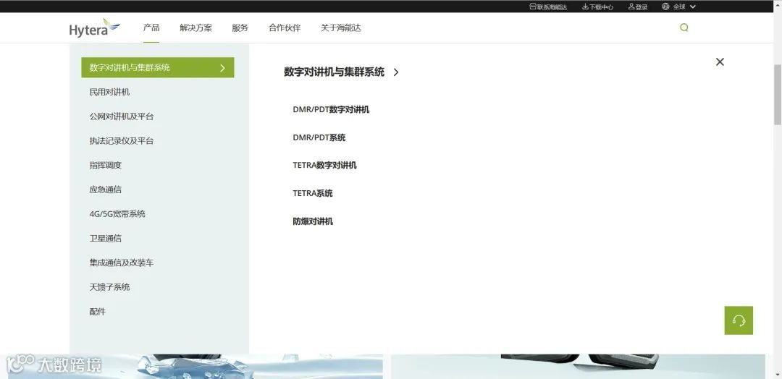Open the 服务 menu
782x379 pixels.
240,28
